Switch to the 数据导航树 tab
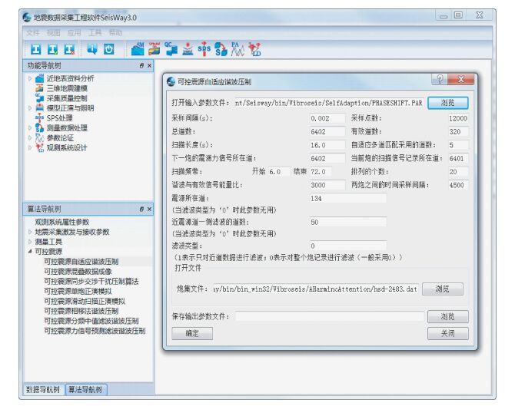This screenshot has width=505, height=406. [43, 390]
